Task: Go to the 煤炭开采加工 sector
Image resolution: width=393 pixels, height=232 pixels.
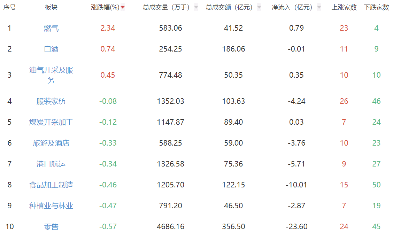Action: click(x=51, y=122)
